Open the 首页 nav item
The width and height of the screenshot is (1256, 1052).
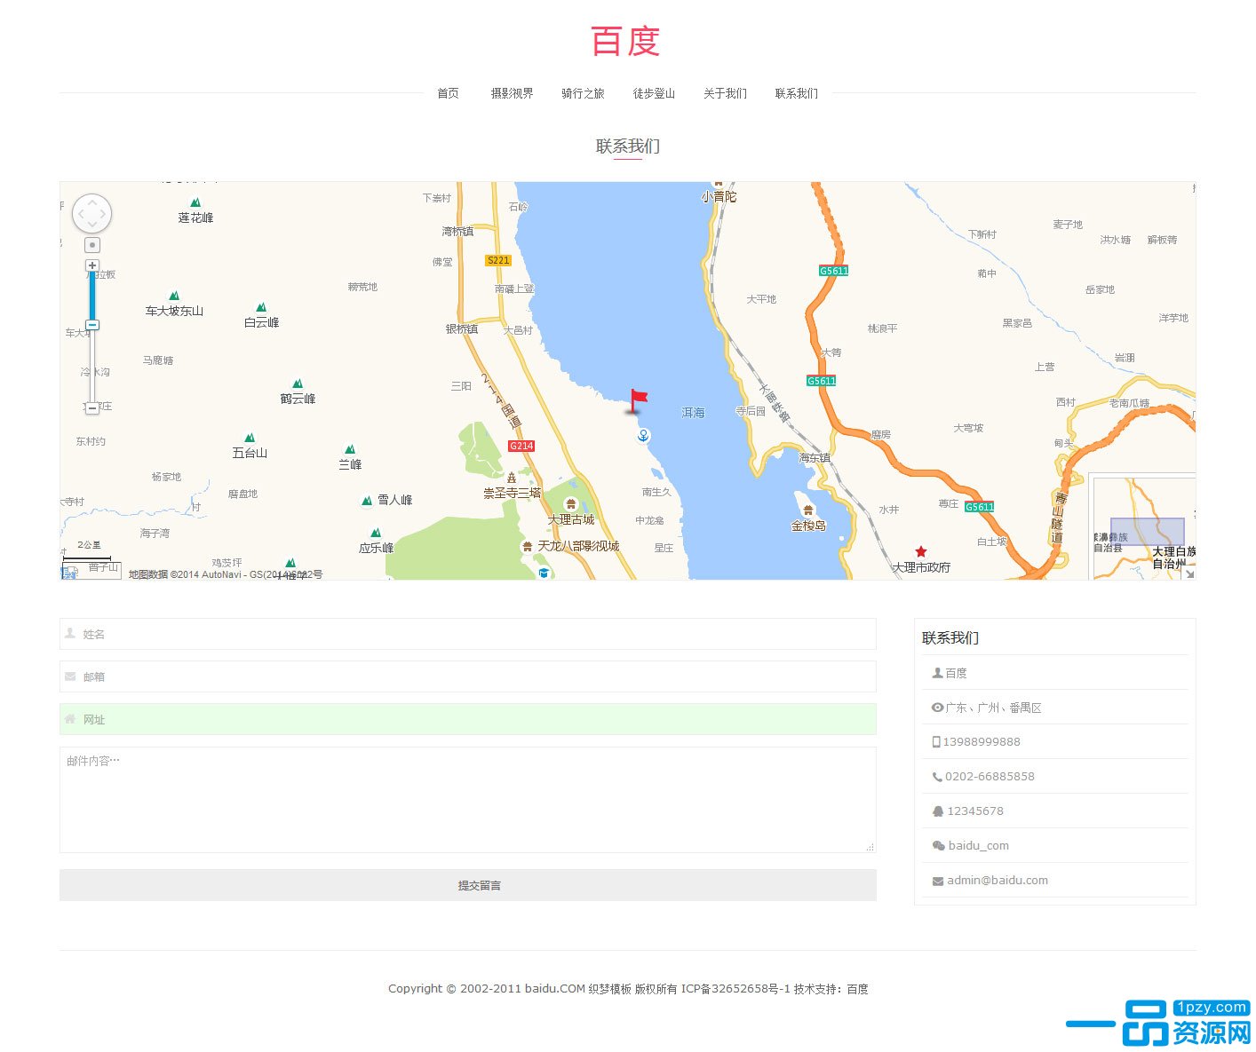448,93
